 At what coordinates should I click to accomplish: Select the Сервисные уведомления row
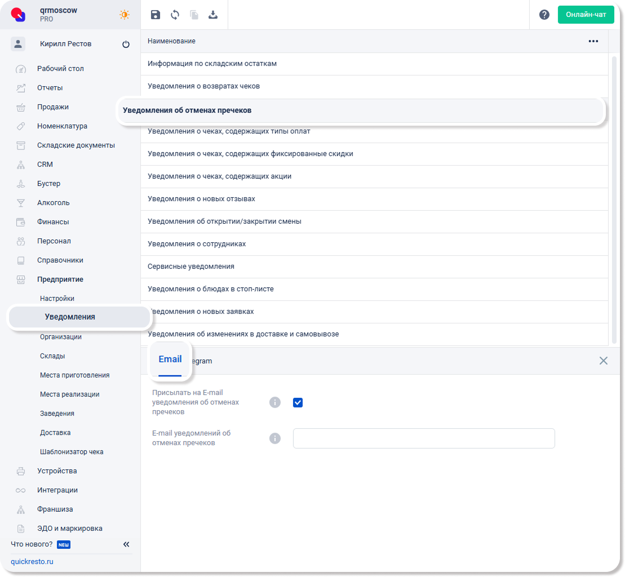pos(191,267)
